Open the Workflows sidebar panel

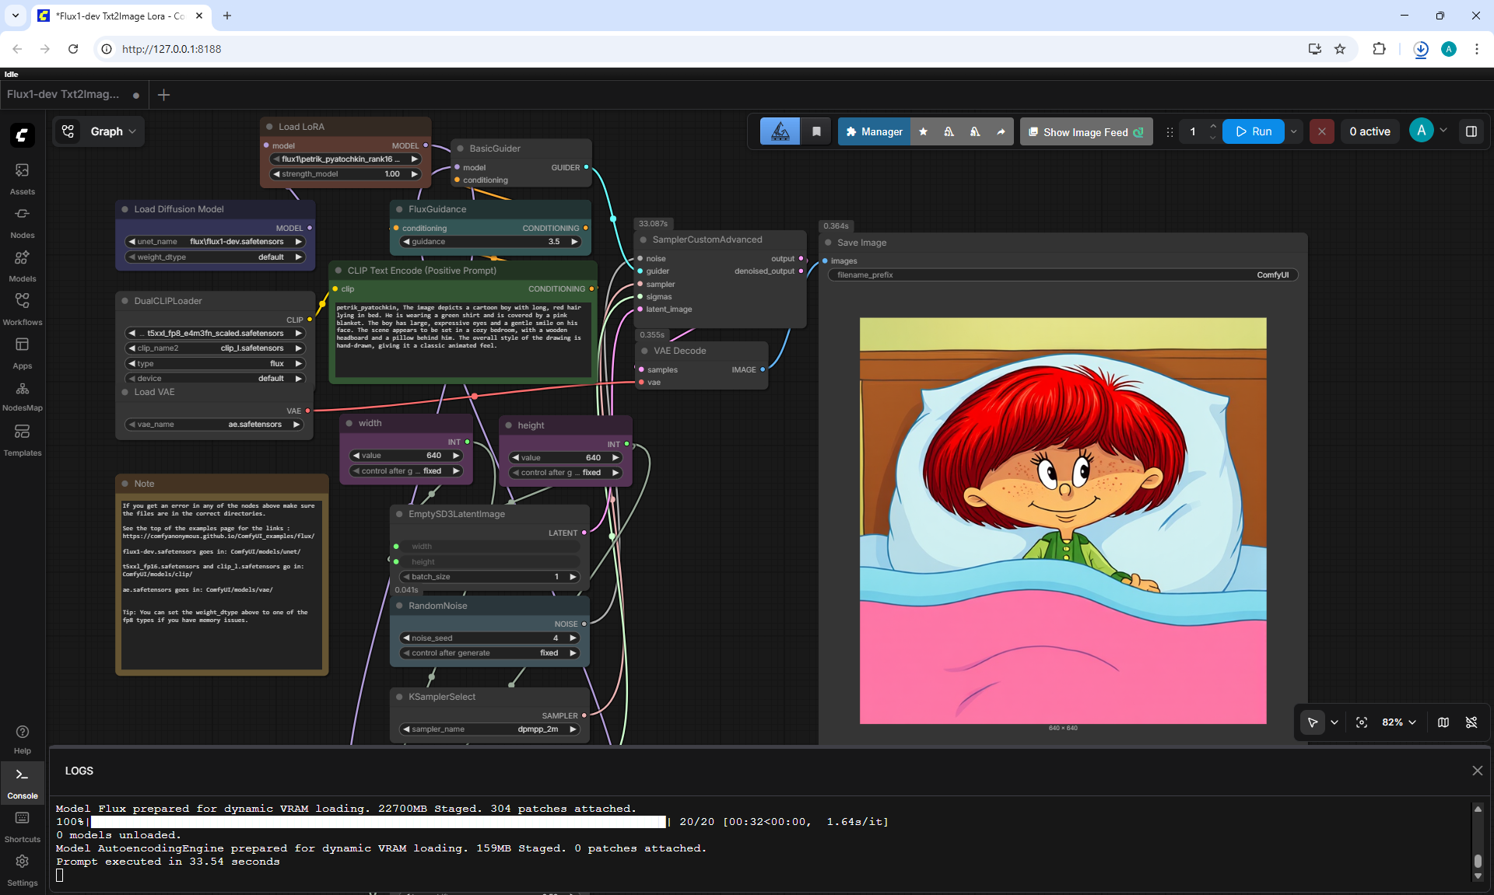point(22,309)
